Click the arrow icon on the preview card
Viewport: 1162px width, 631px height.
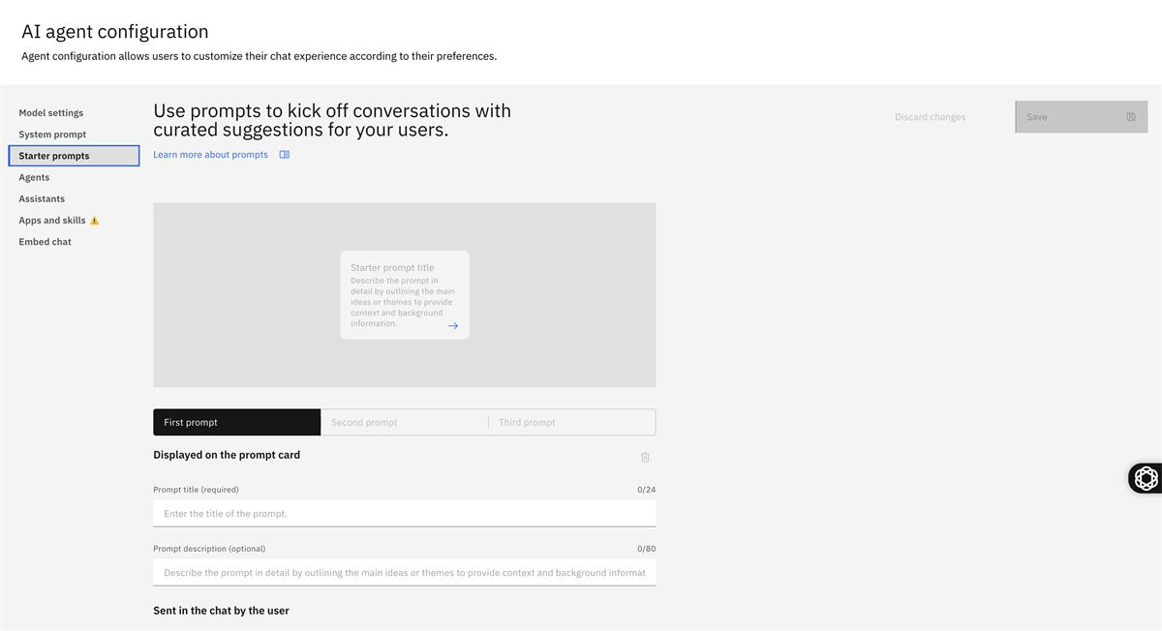pos(452,326)
